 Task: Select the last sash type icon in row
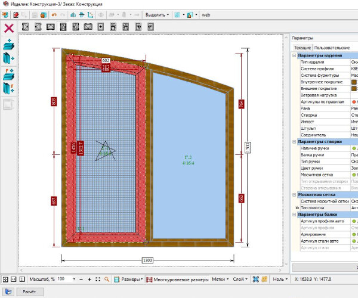pos(151,27)
